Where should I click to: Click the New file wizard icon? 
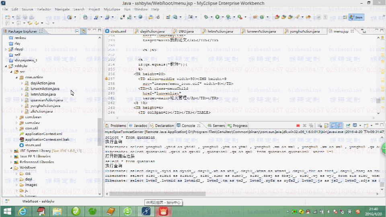point(8,17)
